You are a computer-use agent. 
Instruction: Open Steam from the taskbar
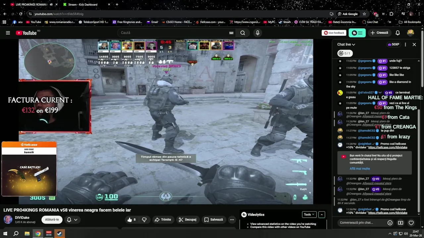point(60,234)
